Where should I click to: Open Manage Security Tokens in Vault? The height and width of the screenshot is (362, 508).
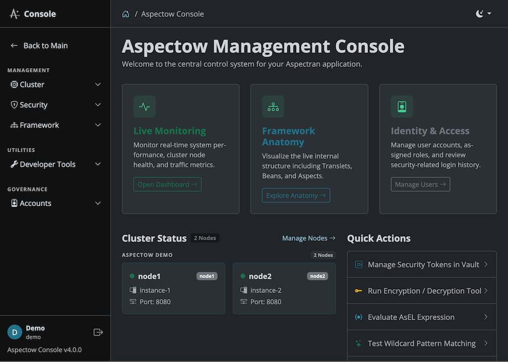click(x=422, y=264)
